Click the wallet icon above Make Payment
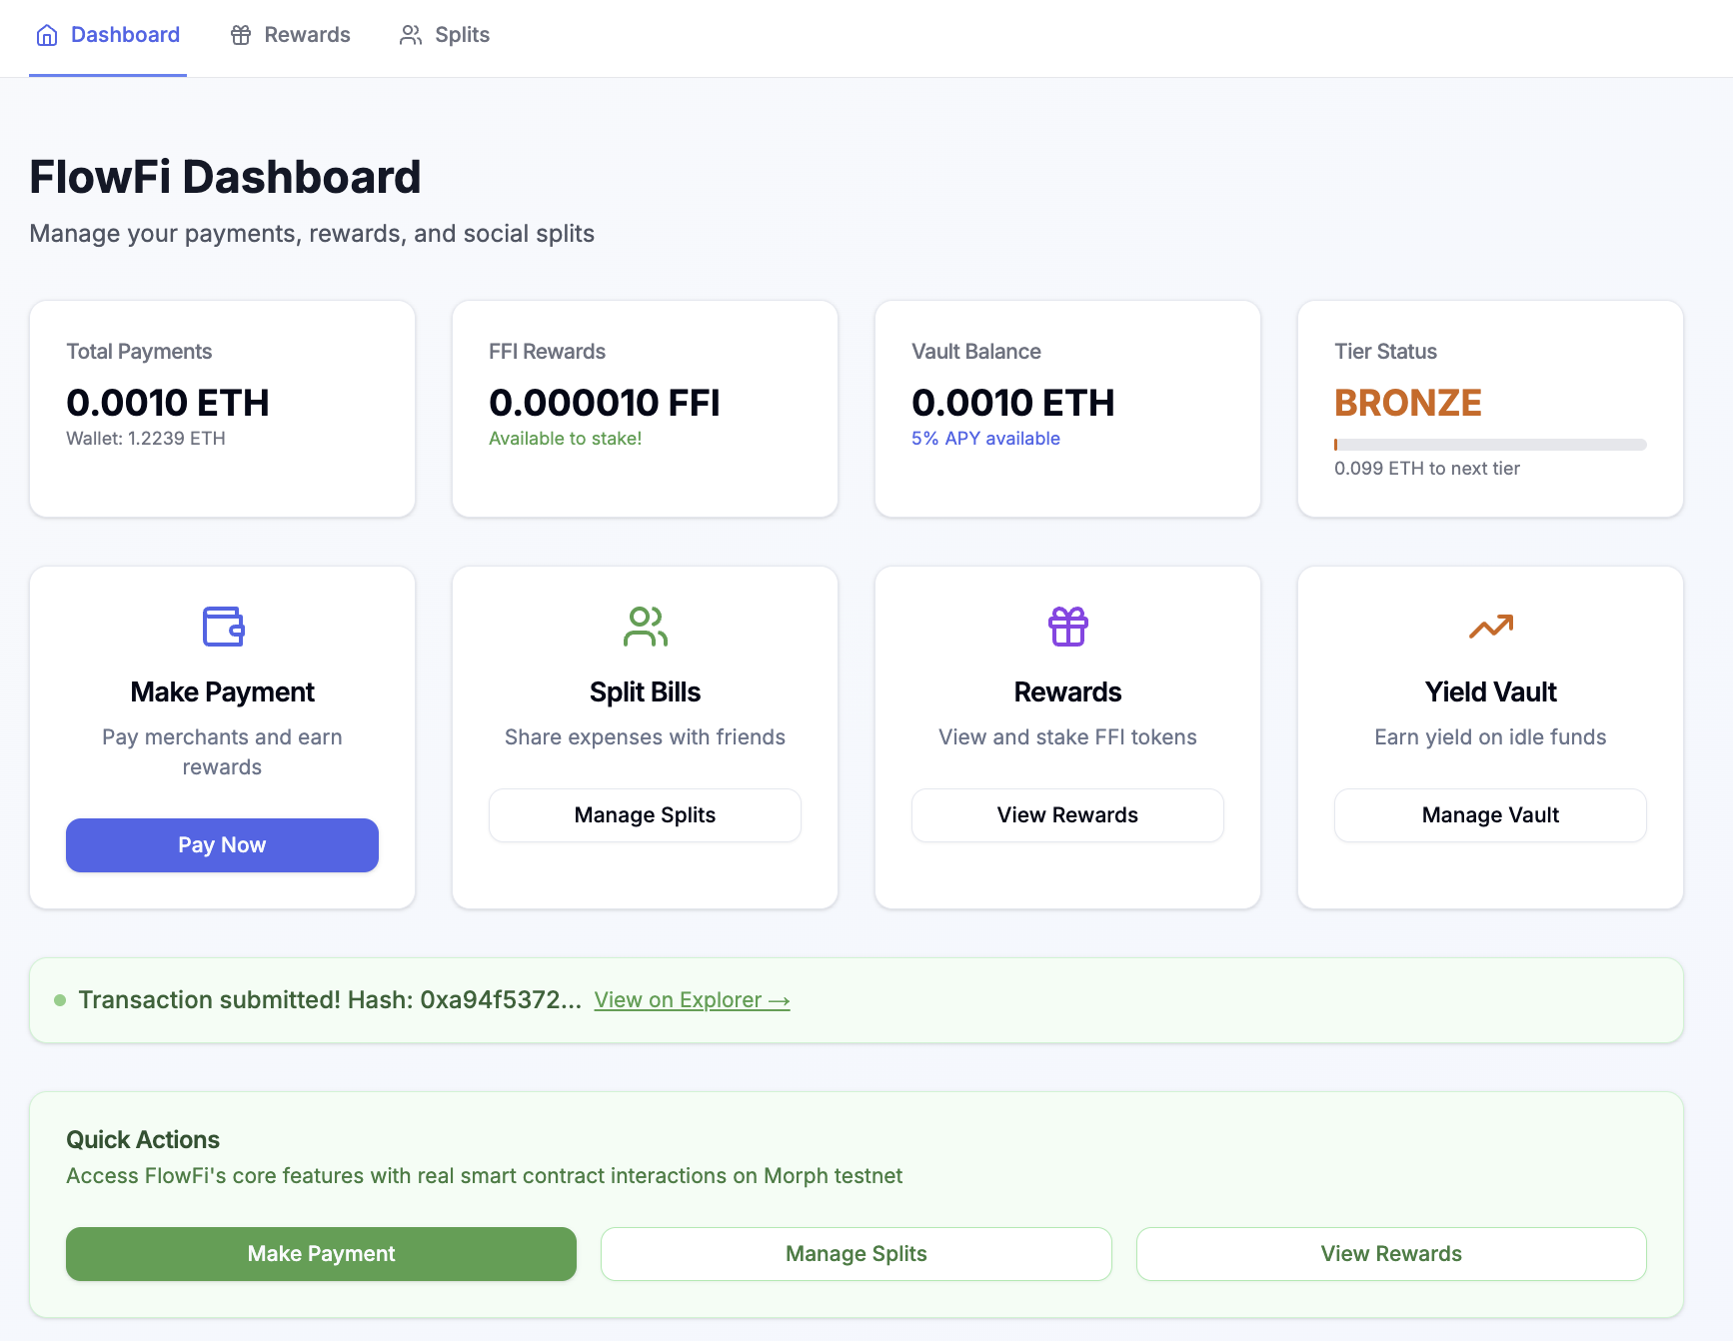This screenshot has height=1341, width=1733. click(x=223, y=627)
